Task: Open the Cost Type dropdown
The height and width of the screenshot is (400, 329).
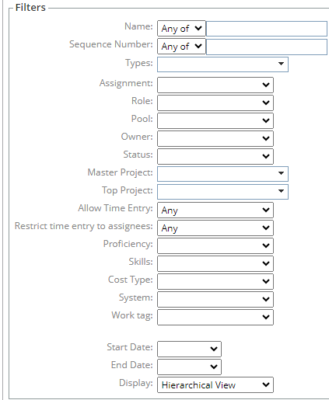Action: coord(215,281)
